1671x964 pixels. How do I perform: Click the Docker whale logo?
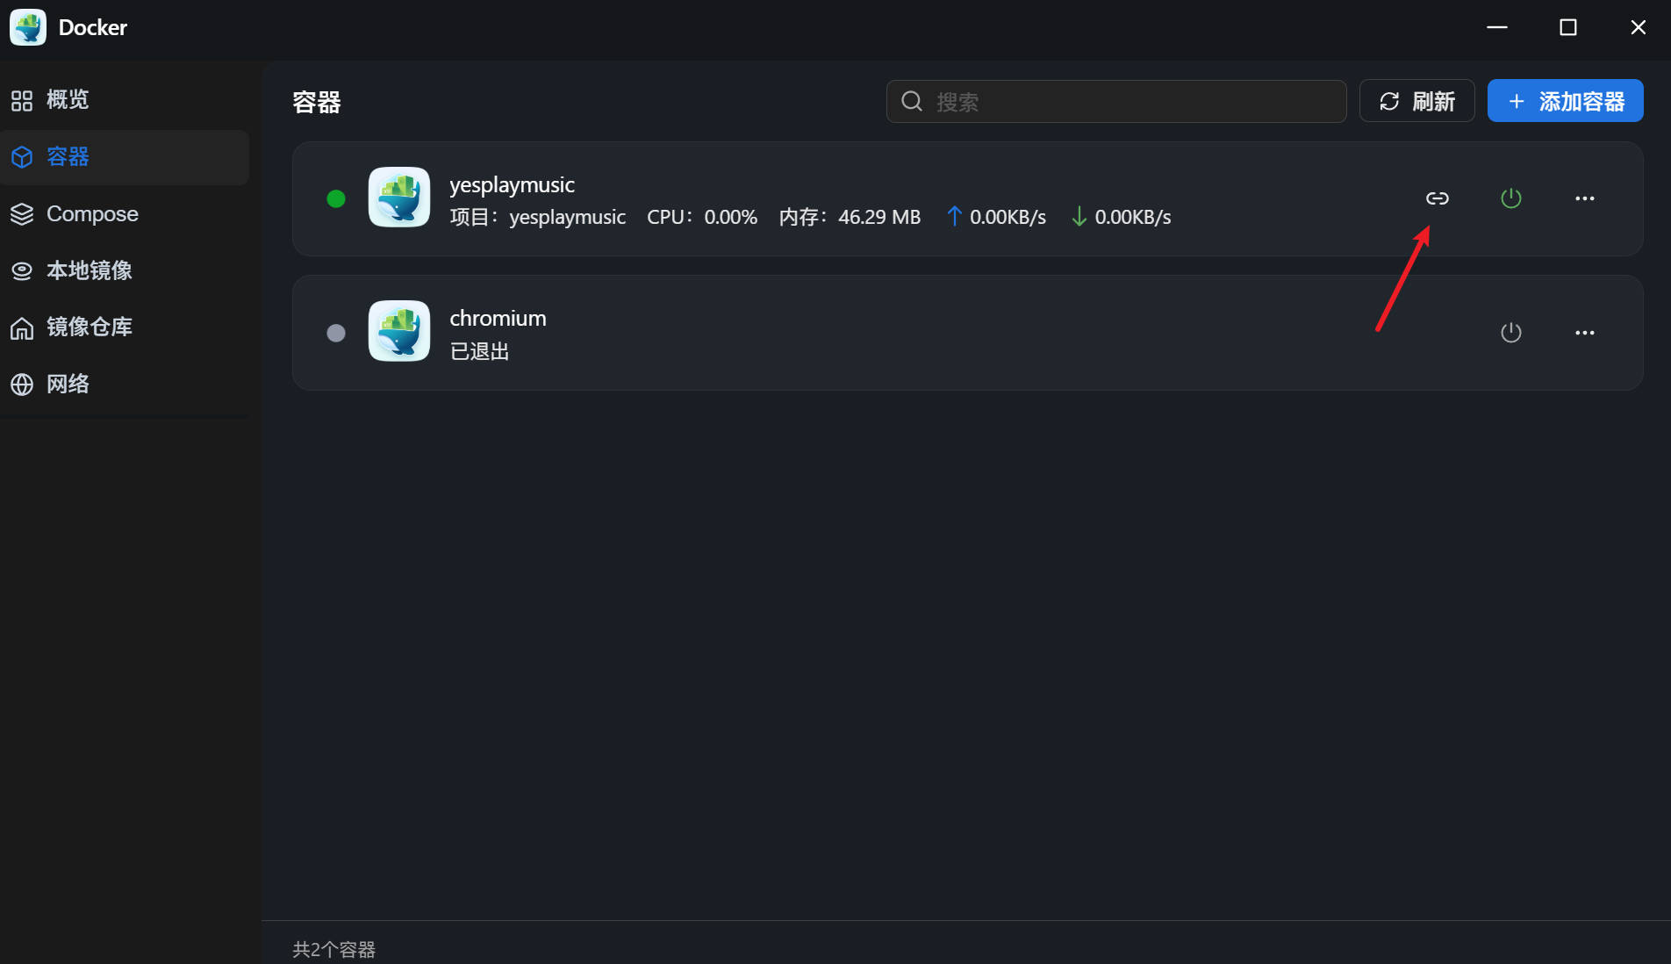27,26
